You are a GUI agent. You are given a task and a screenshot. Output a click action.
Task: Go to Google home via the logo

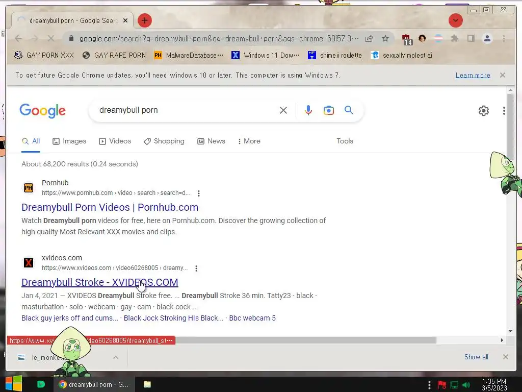[x=43, y=111]
